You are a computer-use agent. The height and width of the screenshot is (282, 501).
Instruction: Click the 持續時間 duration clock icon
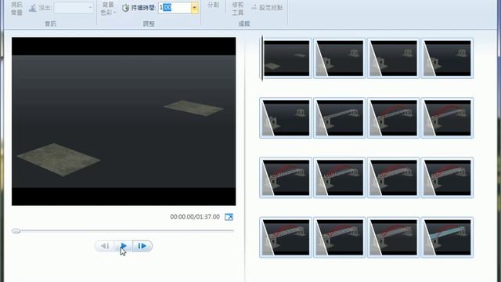[125, 8]
